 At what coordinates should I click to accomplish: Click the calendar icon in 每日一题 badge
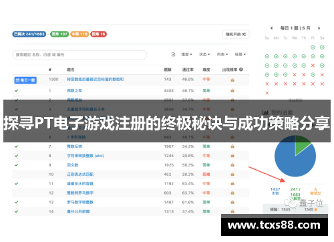point(17,80)
